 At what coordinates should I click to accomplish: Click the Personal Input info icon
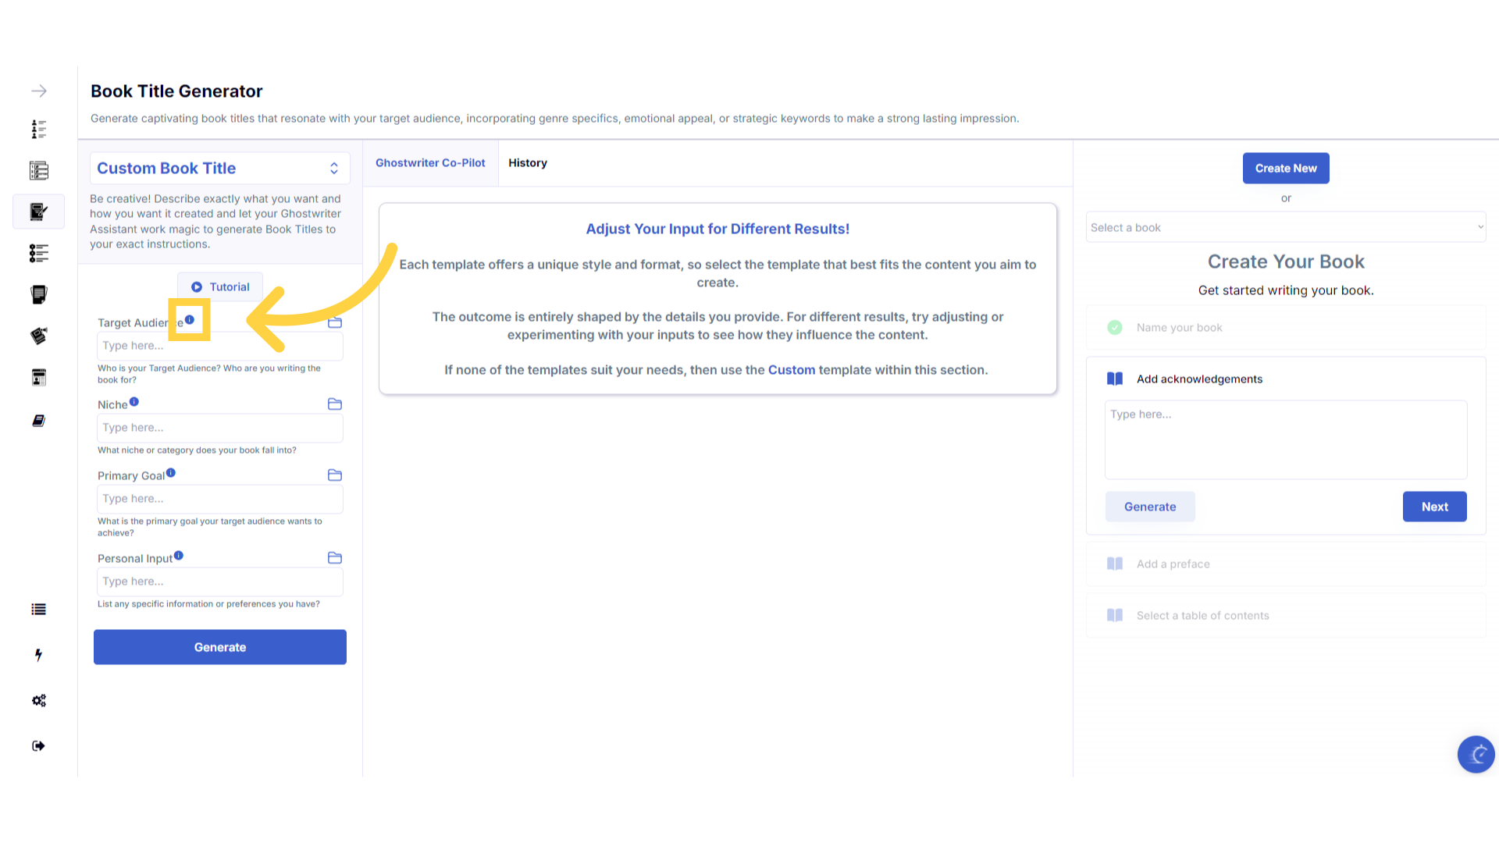click(179, 556)
